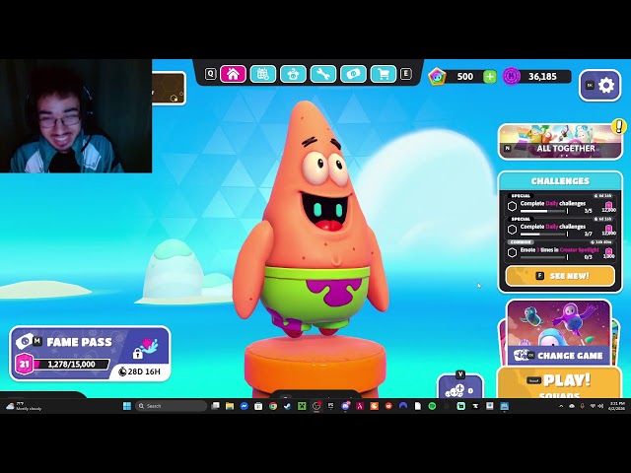Image resolution: width=631 pixels, height=473 pixels.
Task: Open the FAME PASS panel
Action: click(90, 354)
